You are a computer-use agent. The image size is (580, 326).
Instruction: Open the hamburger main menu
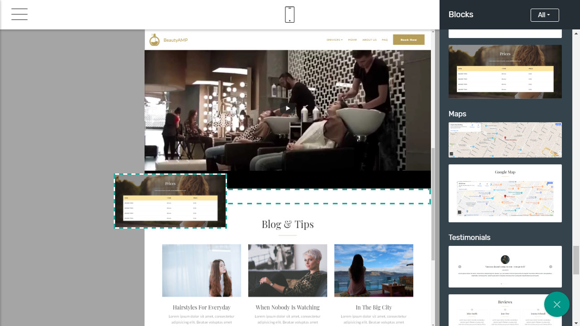[19, 14]
